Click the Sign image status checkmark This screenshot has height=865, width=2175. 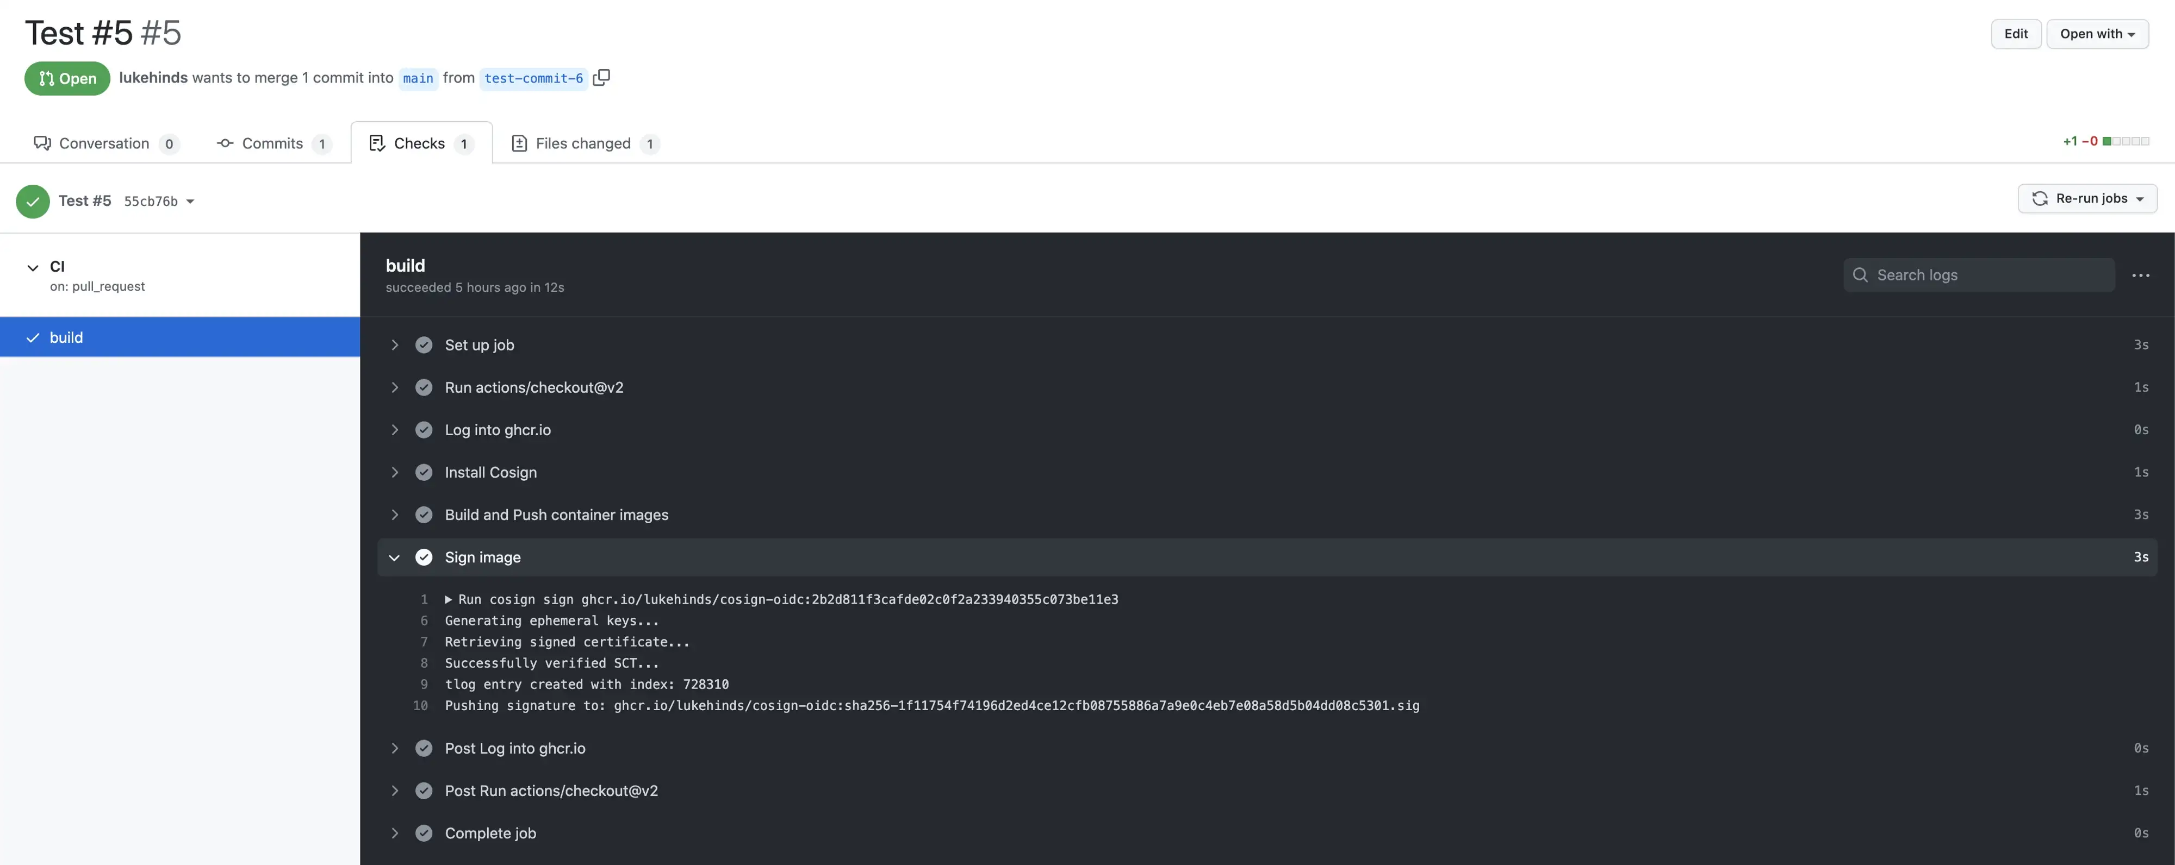pos(424,557)
